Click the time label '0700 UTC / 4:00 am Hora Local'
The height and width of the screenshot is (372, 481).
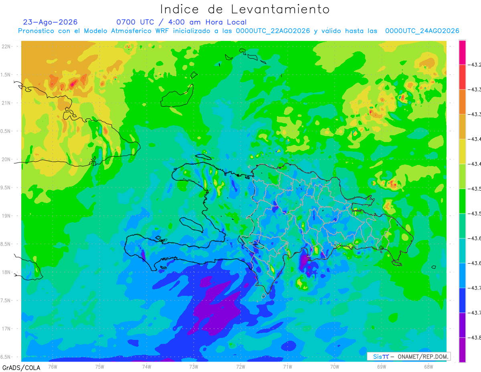point(181,22)
